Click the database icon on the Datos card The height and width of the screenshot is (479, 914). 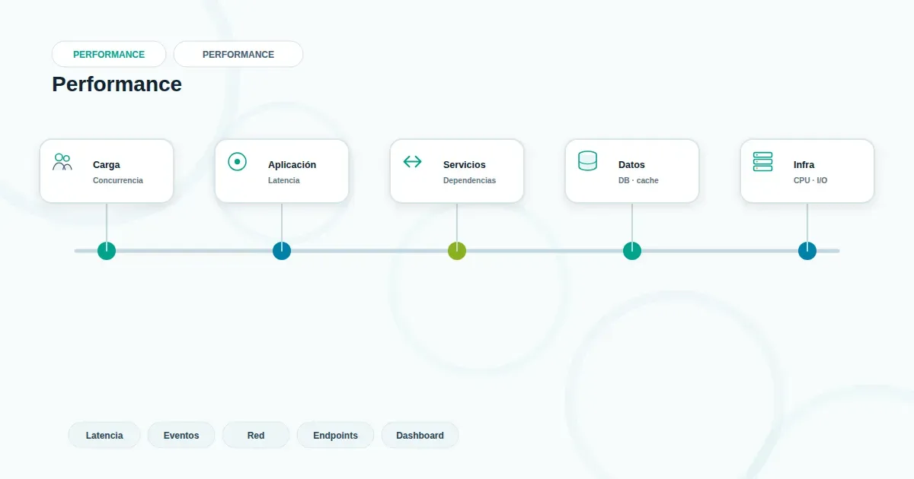click(x=588, y=161)
